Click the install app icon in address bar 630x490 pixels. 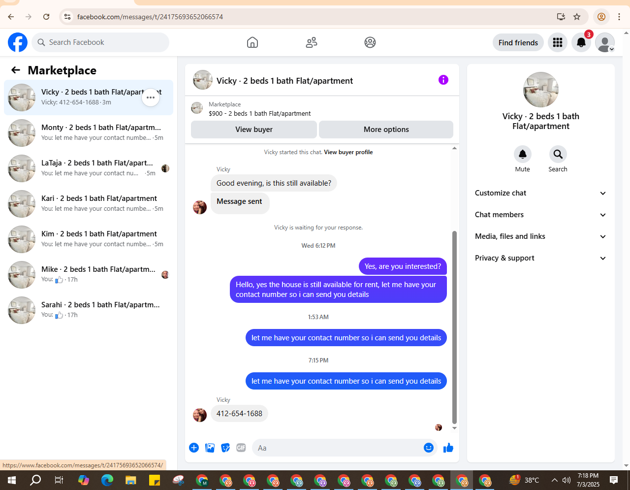(561, 17)
